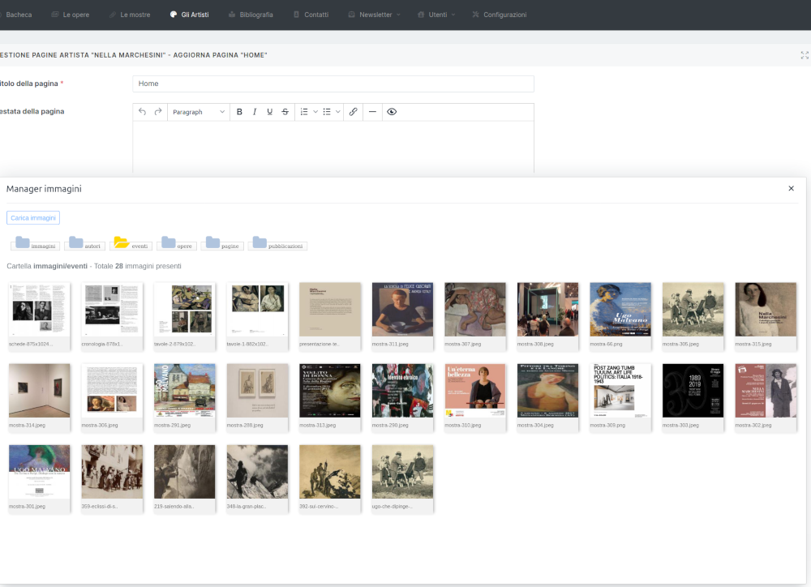
Task: Open the pagine folder
Action: pos(222,243)
